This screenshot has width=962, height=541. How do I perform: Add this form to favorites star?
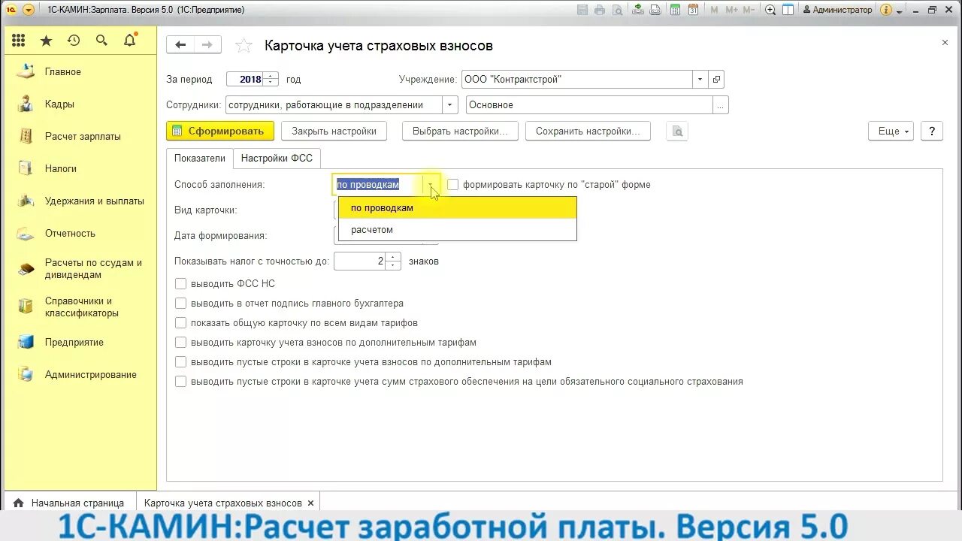pos(244,46)
